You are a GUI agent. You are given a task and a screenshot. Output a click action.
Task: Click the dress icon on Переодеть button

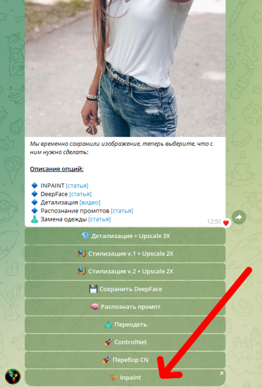108,324
